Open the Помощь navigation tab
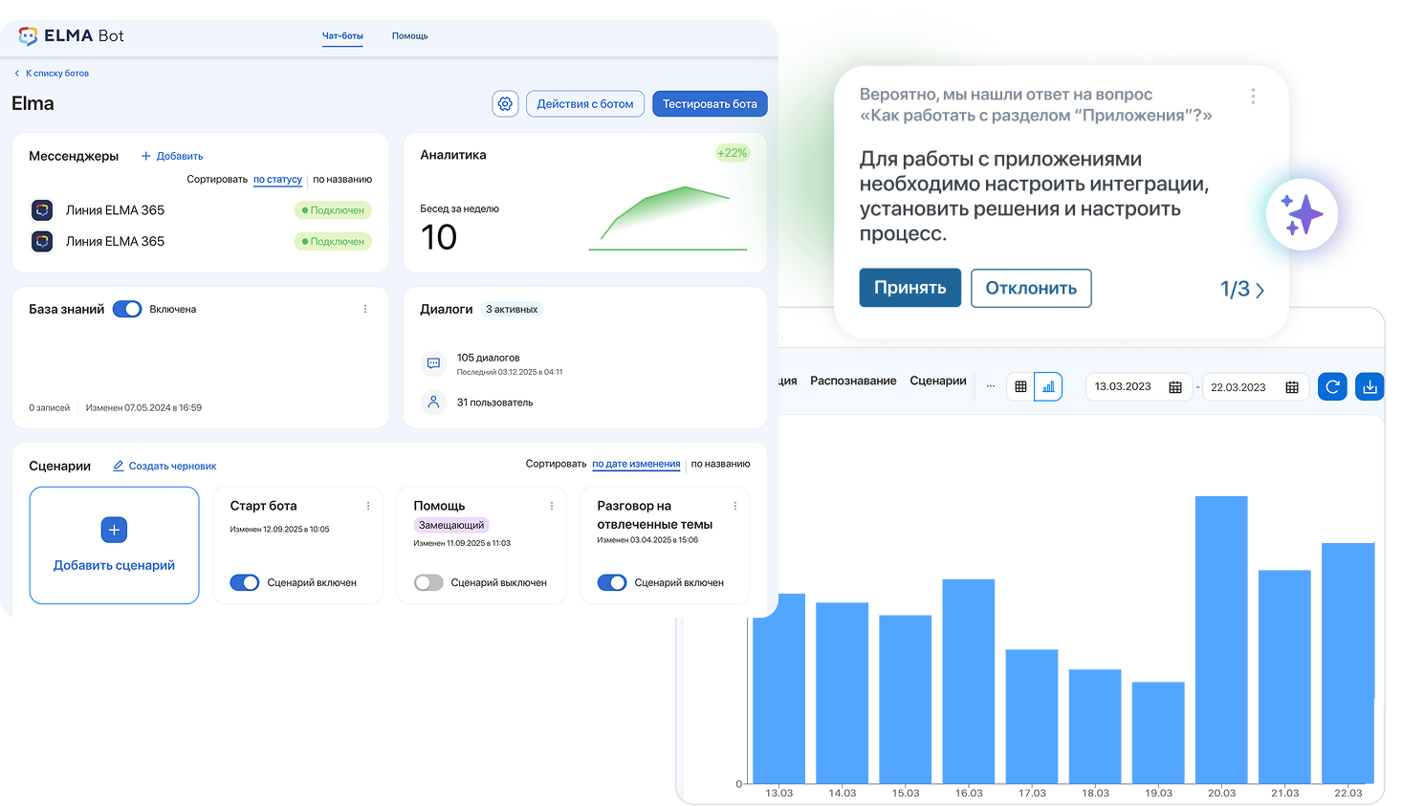Screen dimensions: 1402x806 [x=410, y=36]
